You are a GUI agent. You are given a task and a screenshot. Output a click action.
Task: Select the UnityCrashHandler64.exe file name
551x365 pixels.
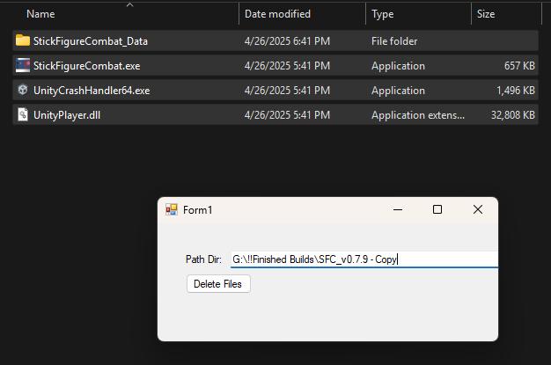pos(92,91)
